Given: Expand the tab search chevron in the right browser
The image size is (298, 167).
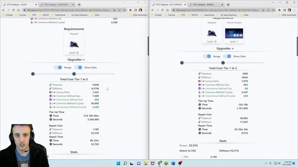Looking at the screenshot, I should (273, 2).
